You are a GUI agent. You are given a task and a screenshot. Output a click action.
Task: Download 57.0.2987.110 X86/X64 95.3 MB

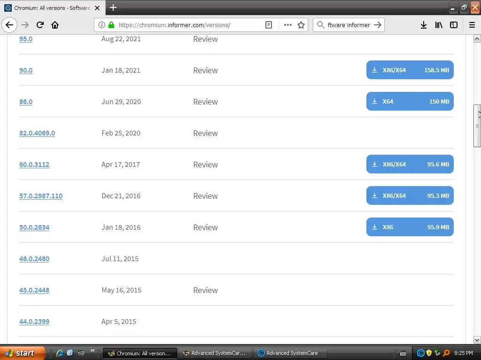click(x=410, y=195)
